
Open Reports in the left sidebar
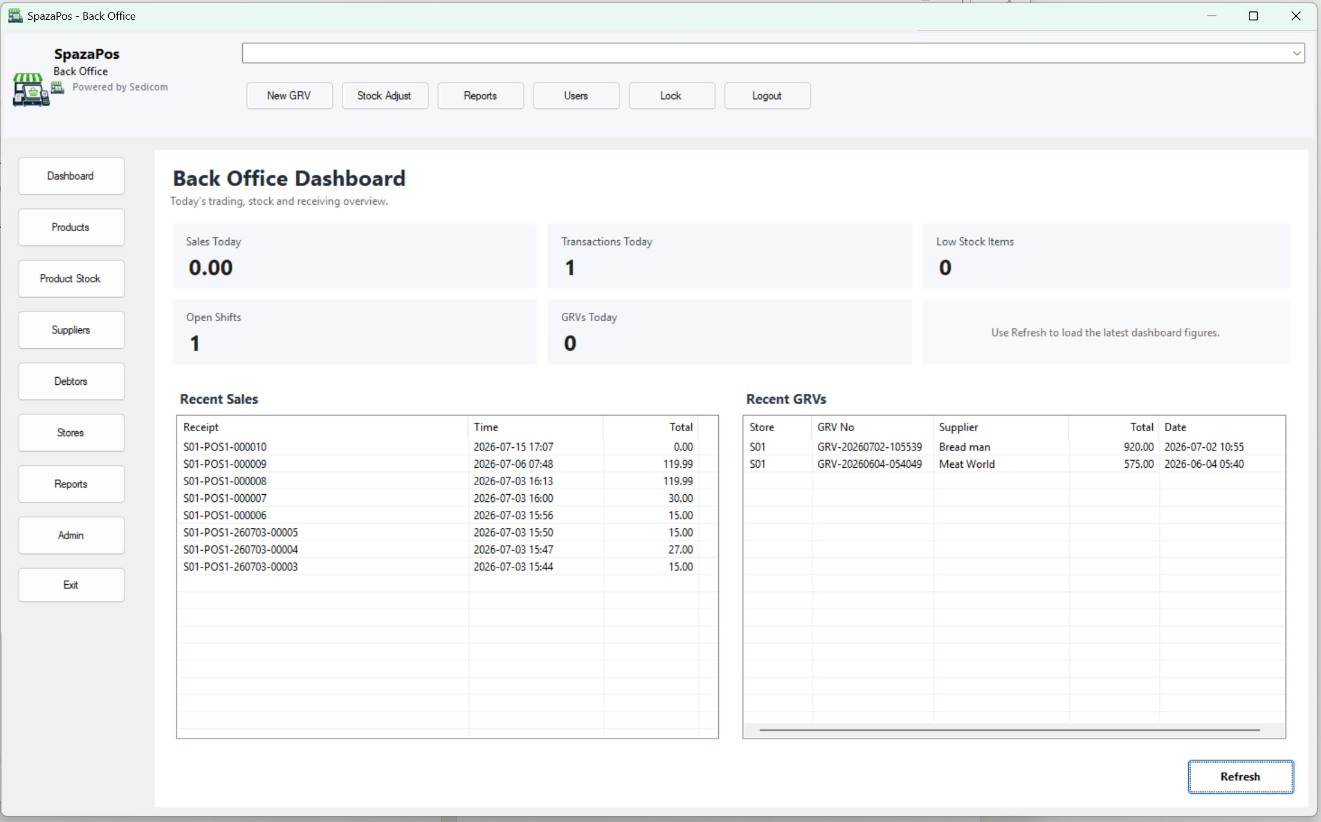(x=71, y=484)
